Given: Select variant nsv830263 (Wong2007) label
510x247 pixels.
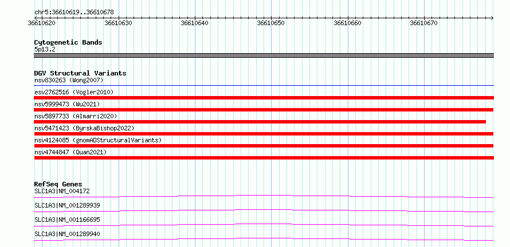Looking at the screenshot, I should click(69, 80).
